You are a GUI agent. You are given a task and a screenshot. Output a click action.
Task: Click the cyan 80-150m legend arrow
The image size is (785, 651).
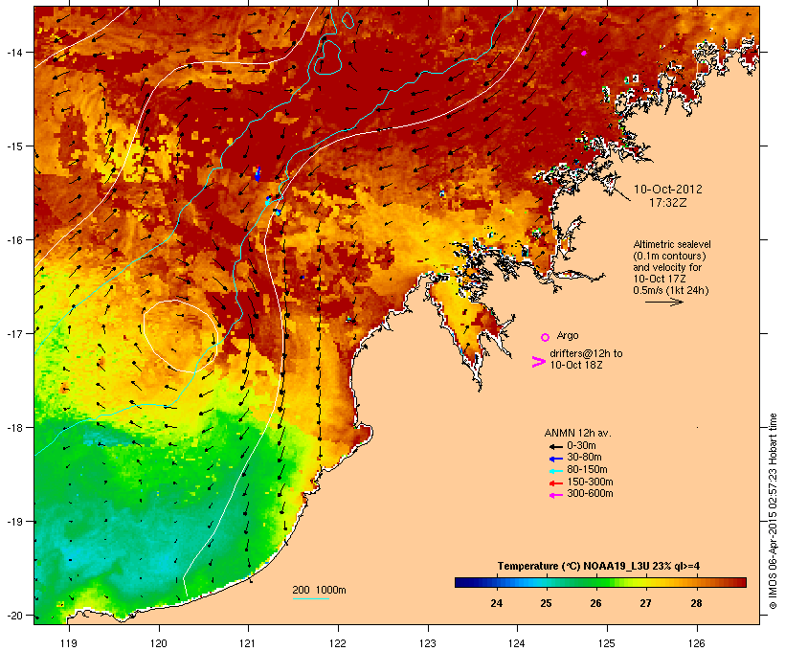(555, 471)
